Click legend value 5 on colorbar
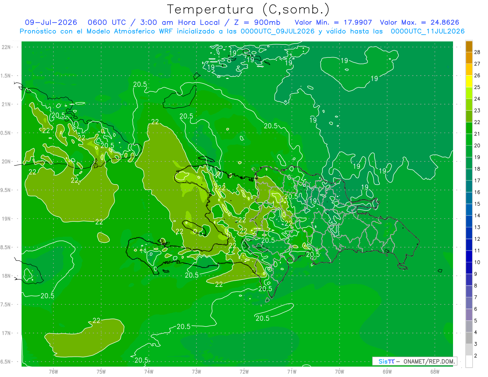This screenshot has height=377, width=488. (476, 321)
